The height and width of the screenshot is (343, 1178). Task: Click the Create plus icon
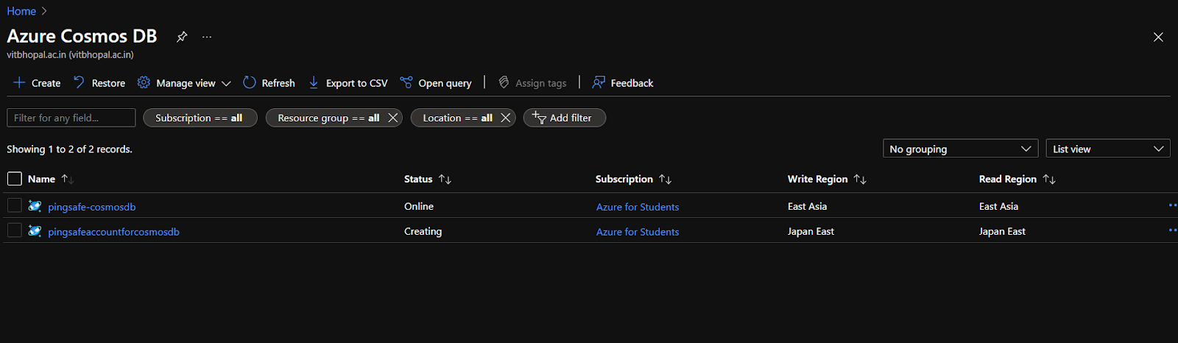(19, 82)
